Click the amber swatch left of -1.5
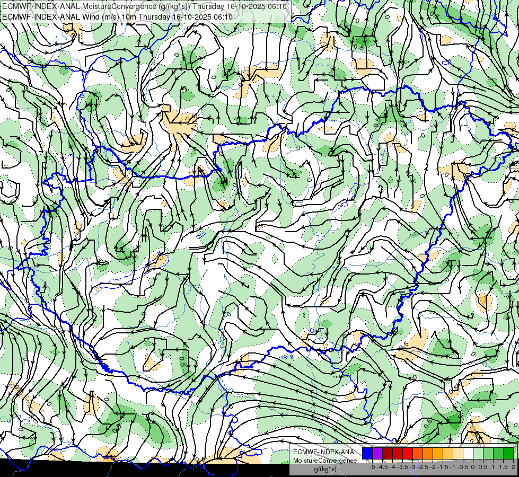519x477 pixels. 438,453
